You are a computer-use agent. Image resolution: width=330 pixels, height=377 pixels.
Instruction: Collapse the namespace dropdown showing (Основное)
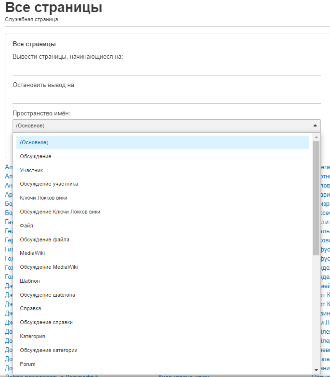click(167, 126)
